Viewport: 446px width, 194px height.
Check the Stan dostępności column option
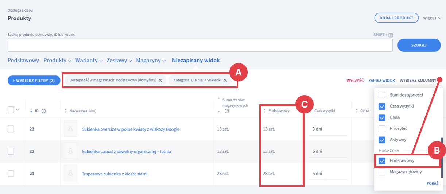click(x=382, y=95)
